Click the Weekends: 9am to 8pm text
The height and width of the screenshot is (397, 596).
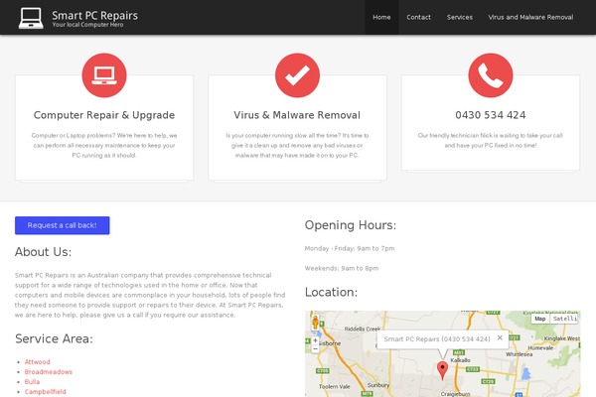(x=342, y=268)
